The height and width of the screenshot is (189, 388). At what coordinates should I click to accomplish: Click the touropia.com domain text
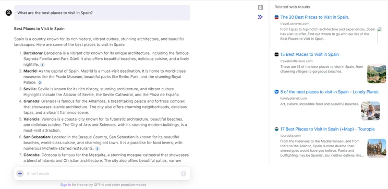click(290, 136)
